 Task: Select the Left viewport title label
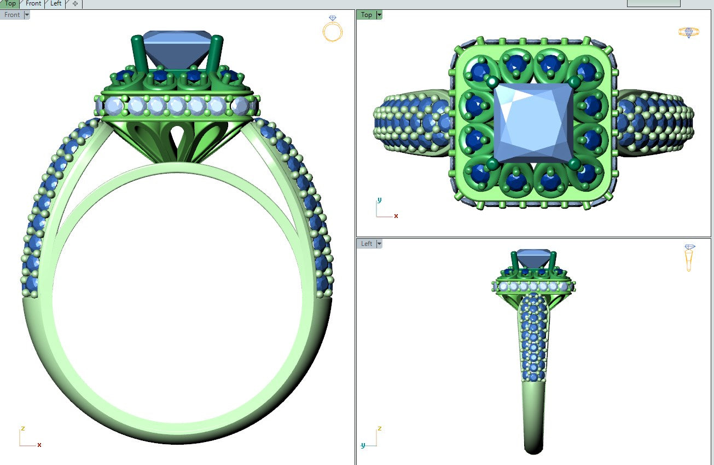[x=366, y=244]
